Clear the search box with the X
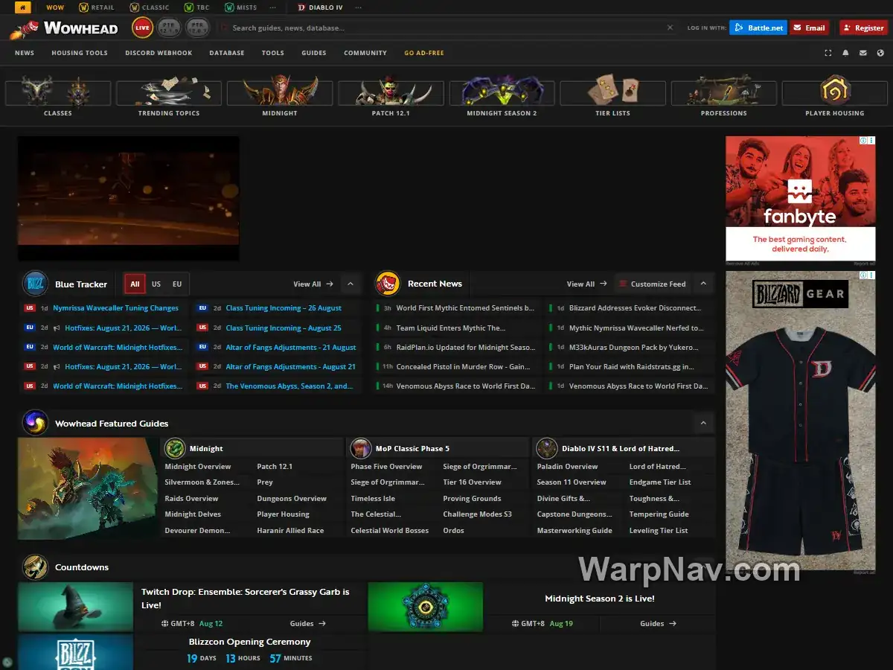This screenshot has height=670, width=893. coord(670,28)
